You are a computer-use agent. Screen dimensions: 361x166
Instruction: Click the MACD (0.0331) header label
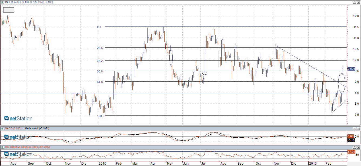tap(12, 128)
